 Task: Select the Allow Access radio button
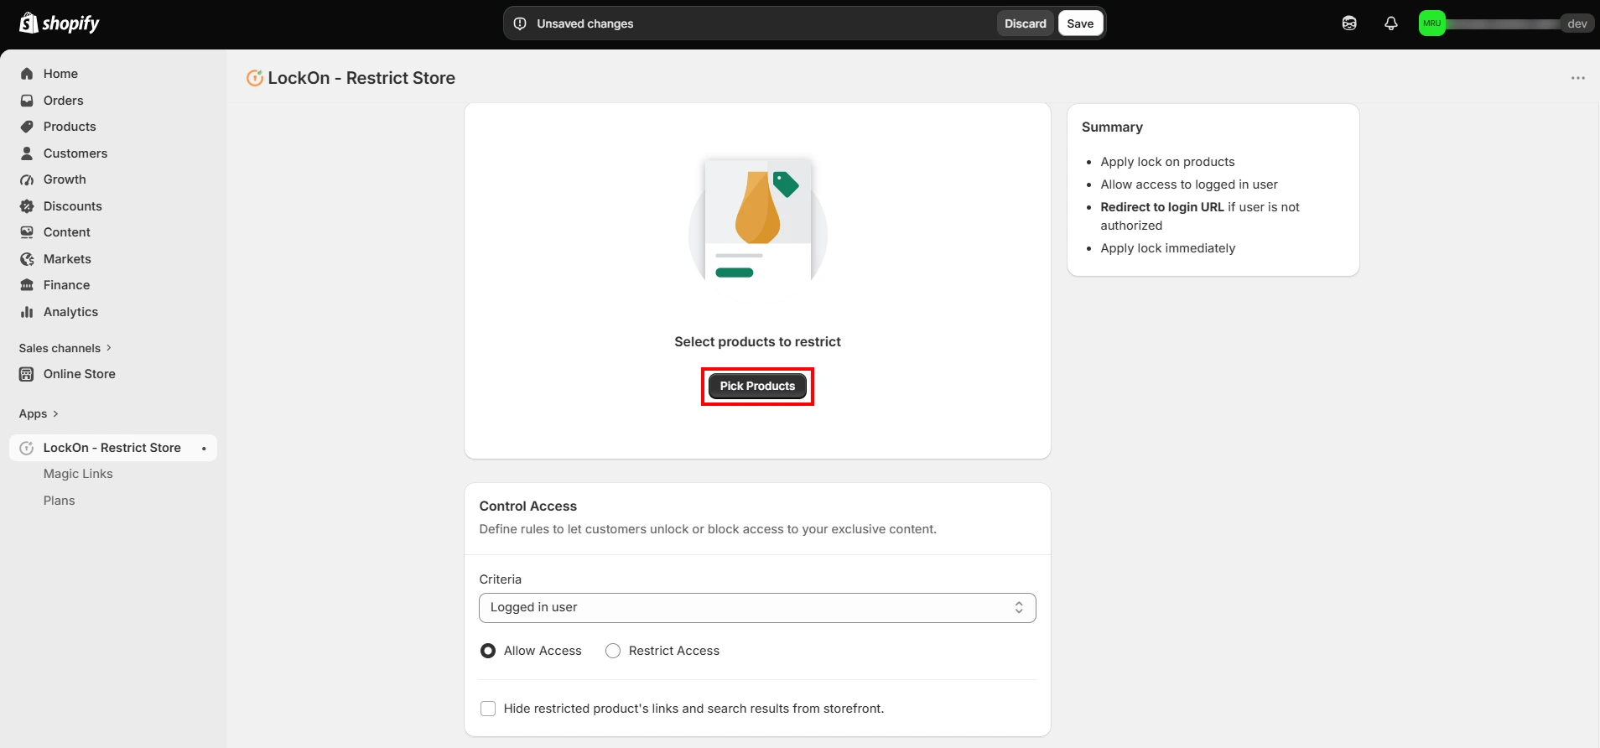(x=488, y=651)
